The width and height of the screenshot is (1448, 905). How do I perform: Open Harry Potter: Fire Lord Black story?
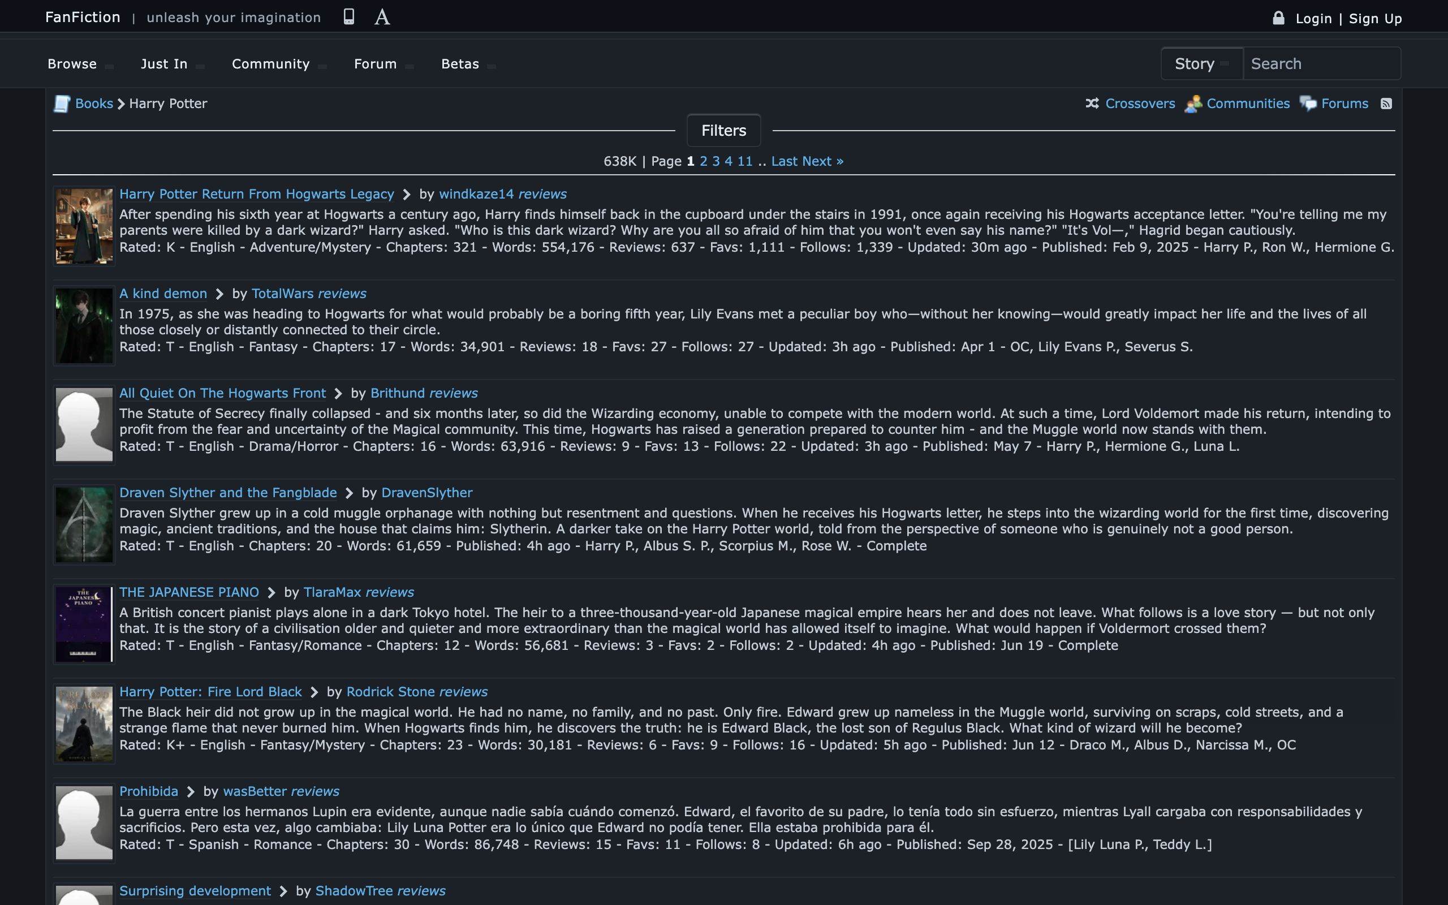[210, 692]
